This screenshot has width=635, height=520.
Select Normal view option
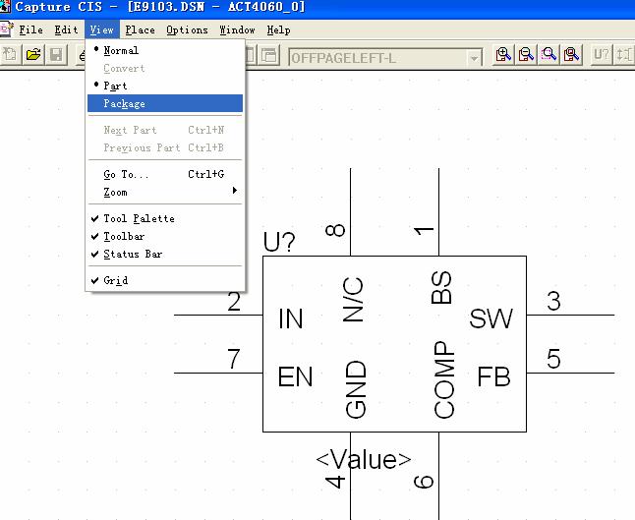coord(165,50)
